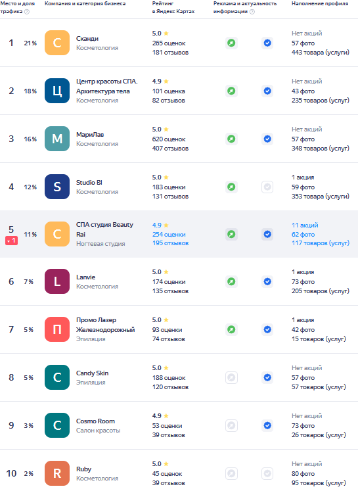Viewport: 358px width, 493px height.
Task: Click the 'Ногтевая студия' category label
Action: 101,244
